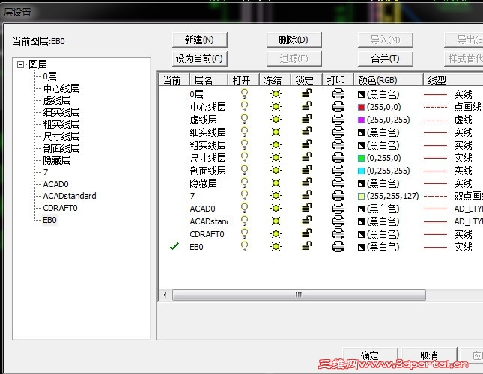This screenshot has width=483, height=374.
Task: Click the 合并(T) button
Action: (x=386, y=58)
